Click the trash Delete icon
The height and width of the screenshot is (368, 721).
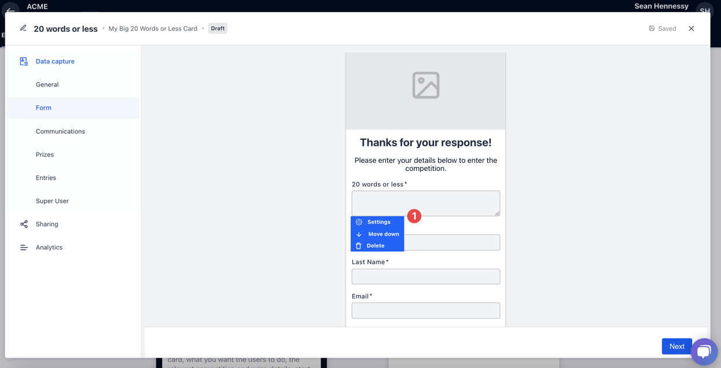359,246
